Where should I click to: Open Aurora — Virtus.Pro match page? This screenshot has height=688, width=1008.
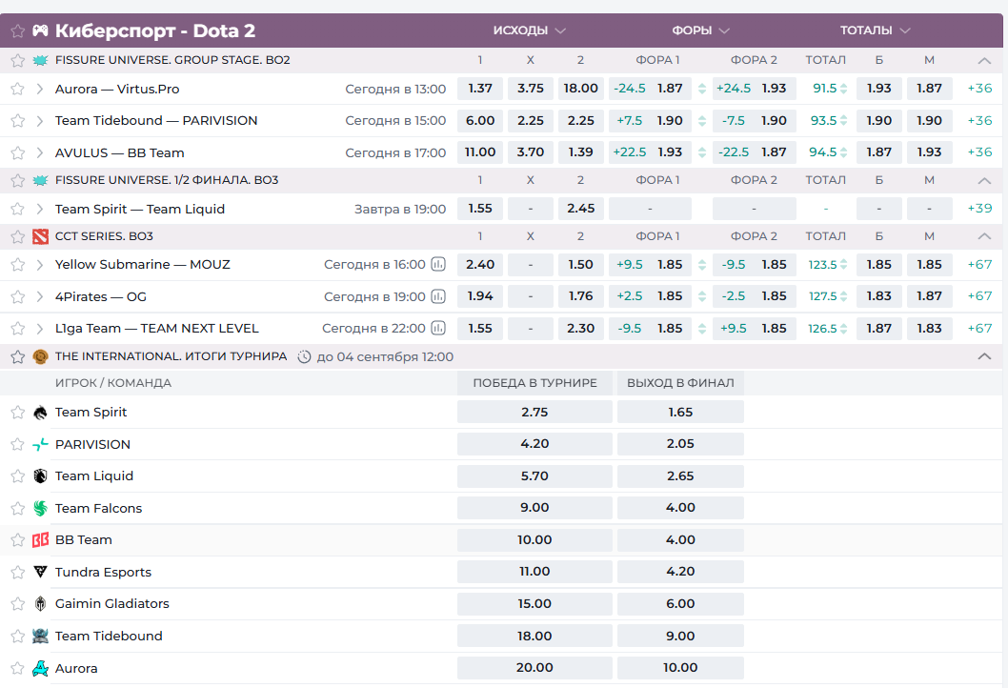coord(117,89)
